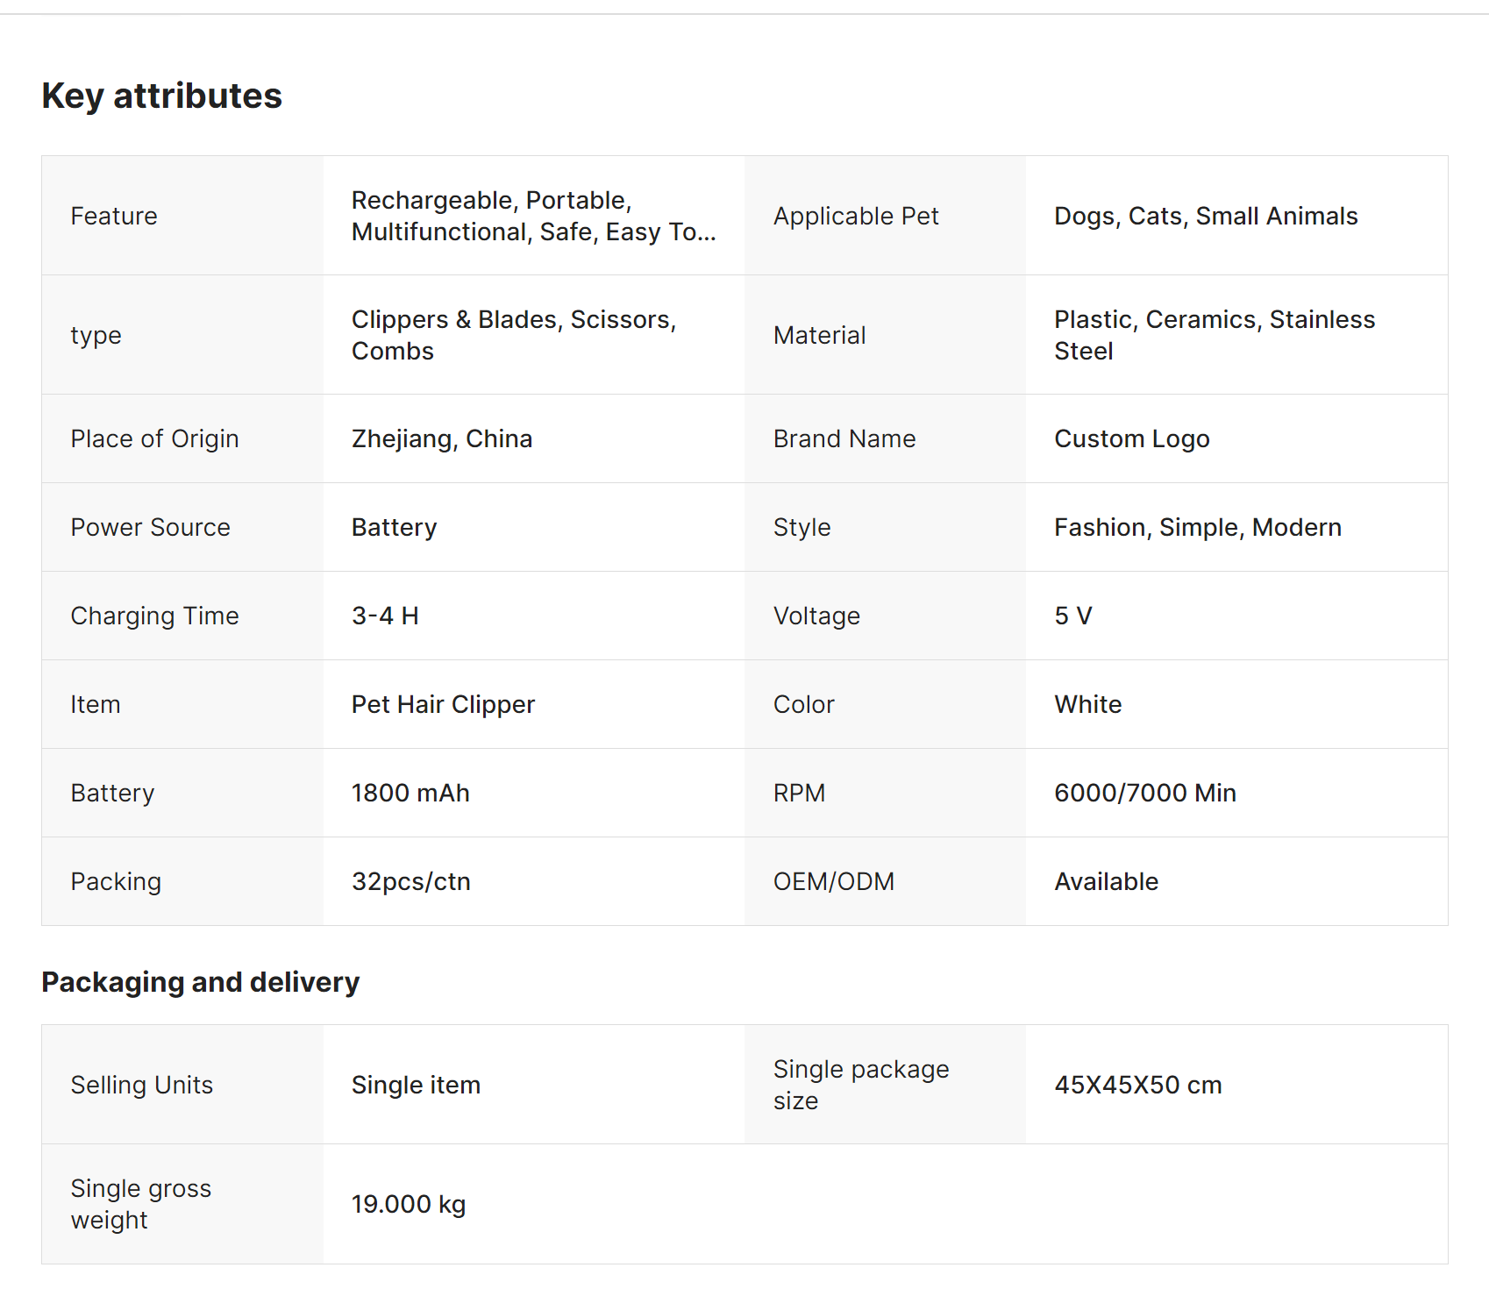
Task: Click the Custom Logo brand value
Action: tap(1131, 438)
